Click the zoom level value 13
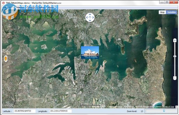 (142, 111)
